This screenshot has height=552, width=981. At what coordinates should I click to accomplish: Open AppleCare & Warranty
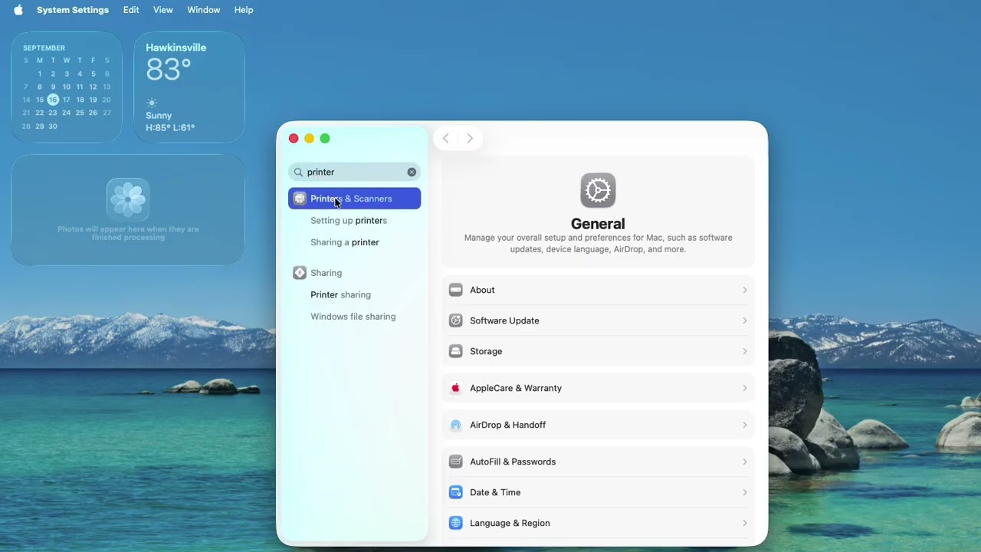point(598,388)
